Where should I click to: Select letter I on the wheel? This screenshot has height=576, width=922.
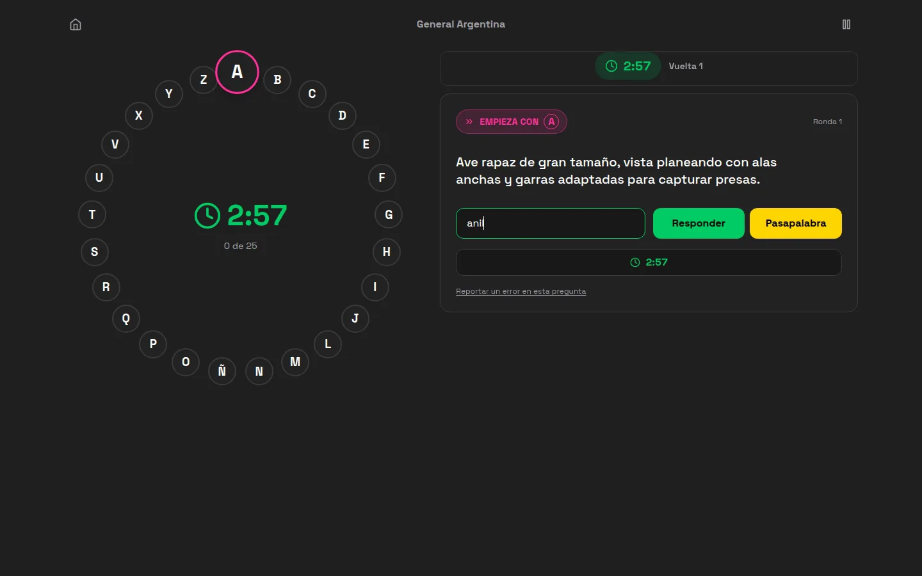tap(375, 287)
